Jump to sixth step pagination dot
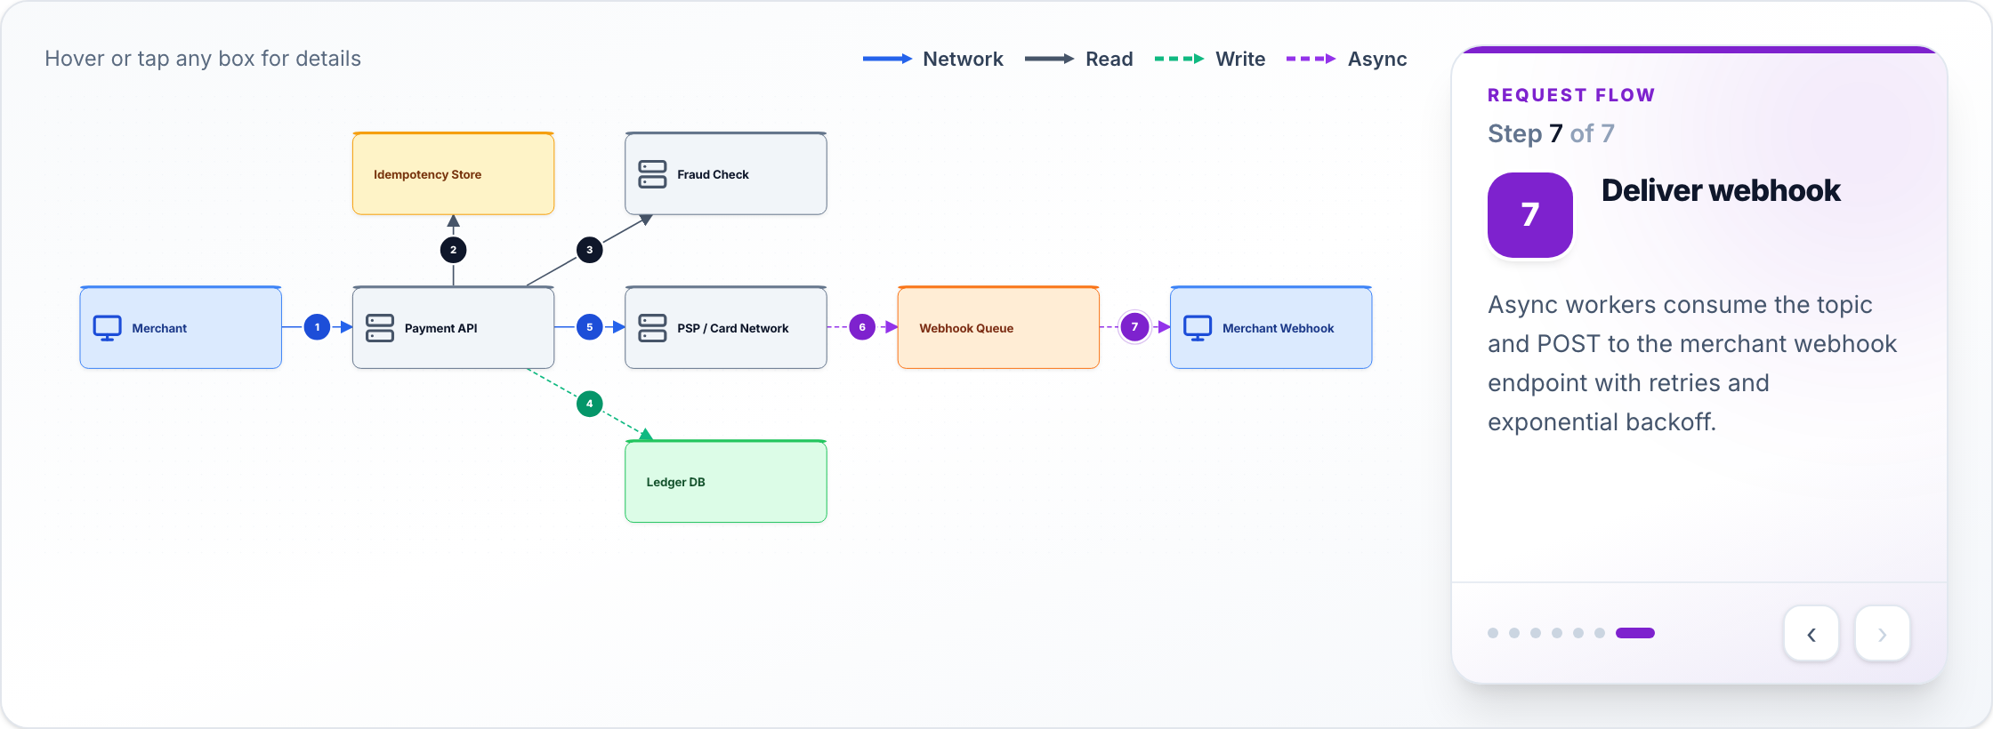 click(1600, 633)
